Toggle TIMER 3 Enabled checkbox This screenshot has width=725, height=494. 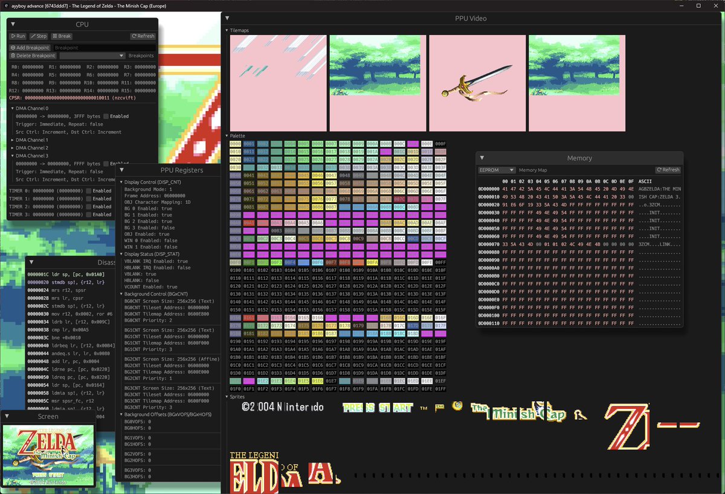point(89,214)
